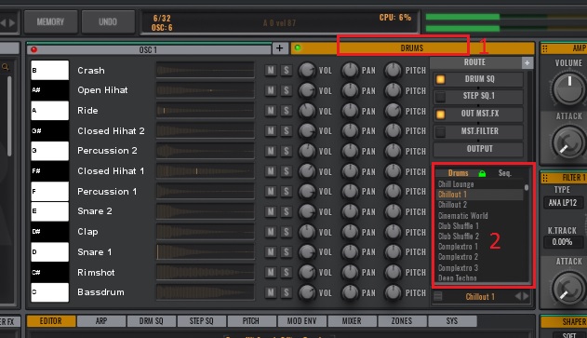Open the MIXER tab

pos(352,321)
